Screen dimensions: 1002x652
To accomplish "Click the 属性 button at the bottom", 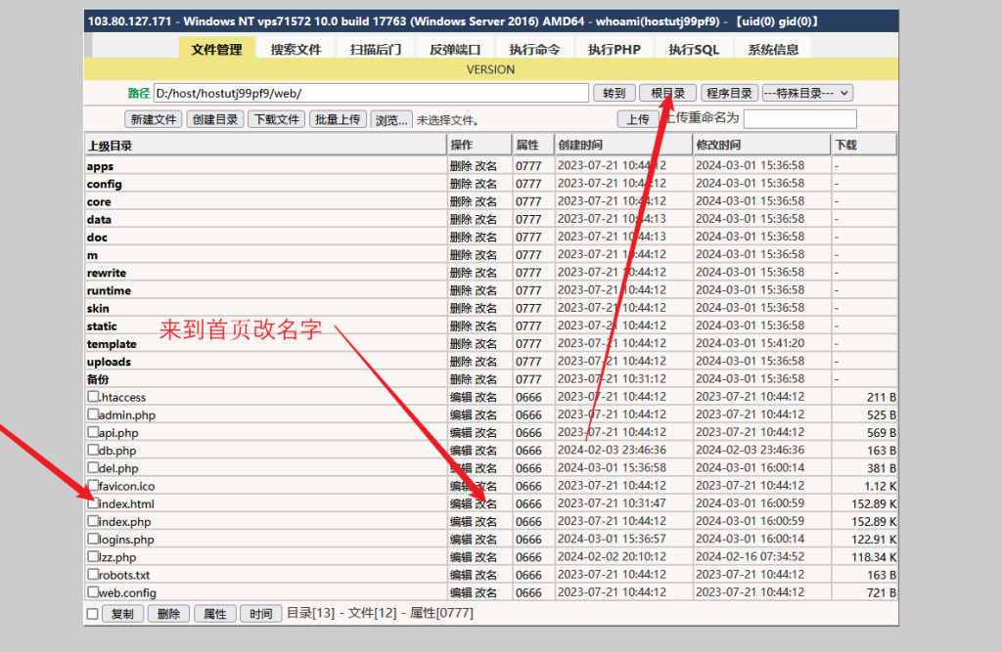I will 215,614.
